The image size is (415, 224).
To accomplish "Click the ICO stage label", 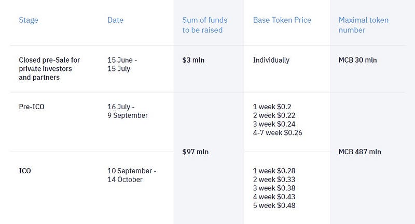I will [x=25, y=171].
